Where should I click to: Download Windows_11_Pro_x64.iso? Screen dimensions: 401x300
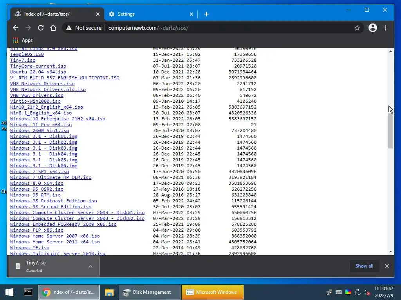point(41,125)
